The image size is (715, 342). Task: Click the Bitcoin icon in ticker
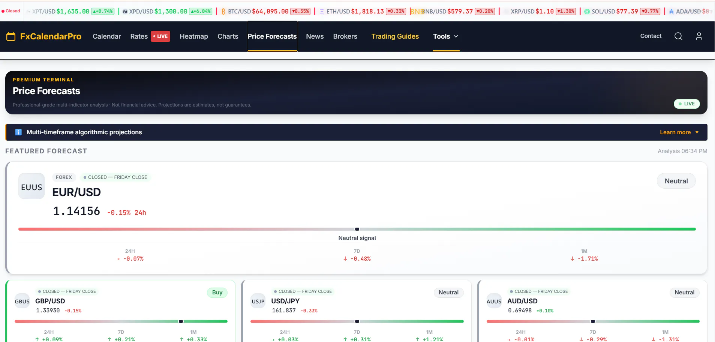point(223,12)
